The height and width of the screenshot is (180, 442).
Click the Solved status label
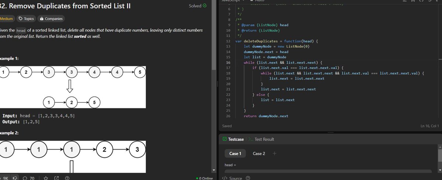point(195,6)
